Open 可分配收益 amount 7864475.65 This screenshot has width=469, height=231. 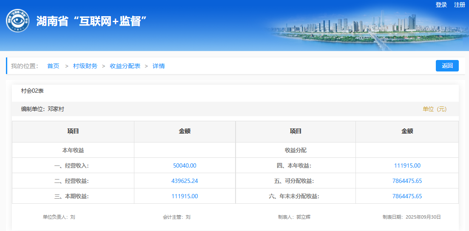pos(407,181)
